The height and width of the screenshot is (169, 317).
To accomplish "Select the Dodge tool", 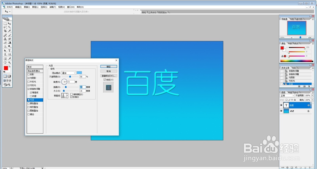I will pos(9,46).
